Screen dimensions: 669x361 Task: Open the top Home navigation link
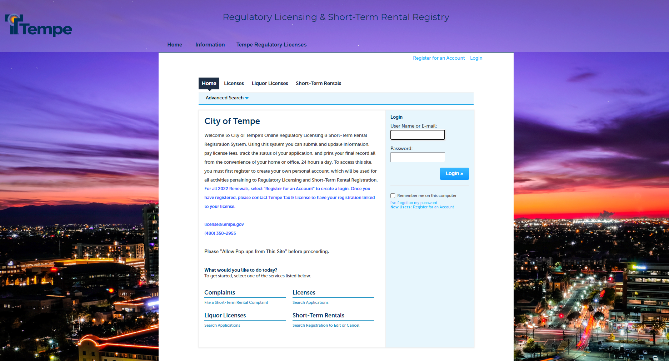tap(175, 45)
